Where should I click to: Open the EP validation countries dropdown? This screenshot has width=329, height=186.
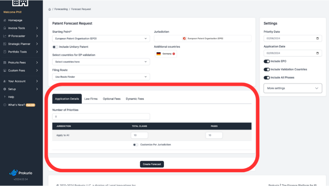click(101, 62)
